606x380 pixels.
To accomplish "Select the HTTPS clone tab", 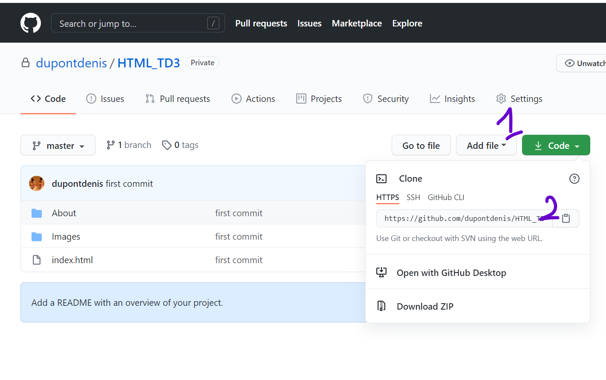I will [x=388, y=197].
